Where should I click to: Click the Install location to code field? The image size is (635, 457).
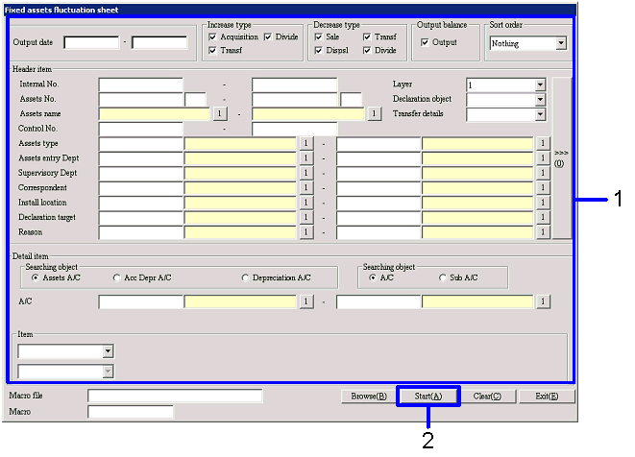point(379,204)
